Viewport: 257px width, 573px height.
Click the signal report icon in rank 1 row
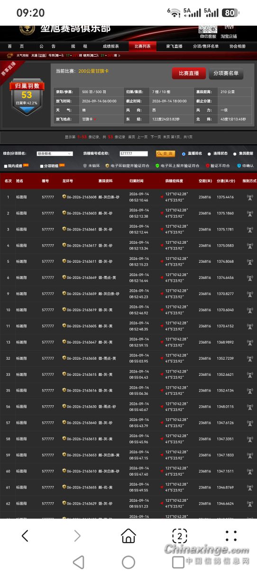250,197
